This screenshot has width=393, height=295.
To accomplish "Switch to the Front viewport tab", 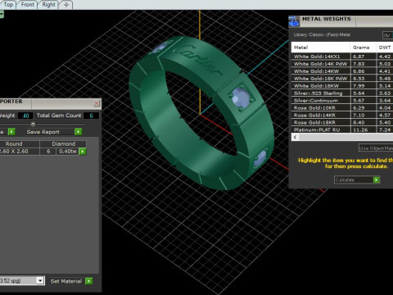I will (27, 4).
